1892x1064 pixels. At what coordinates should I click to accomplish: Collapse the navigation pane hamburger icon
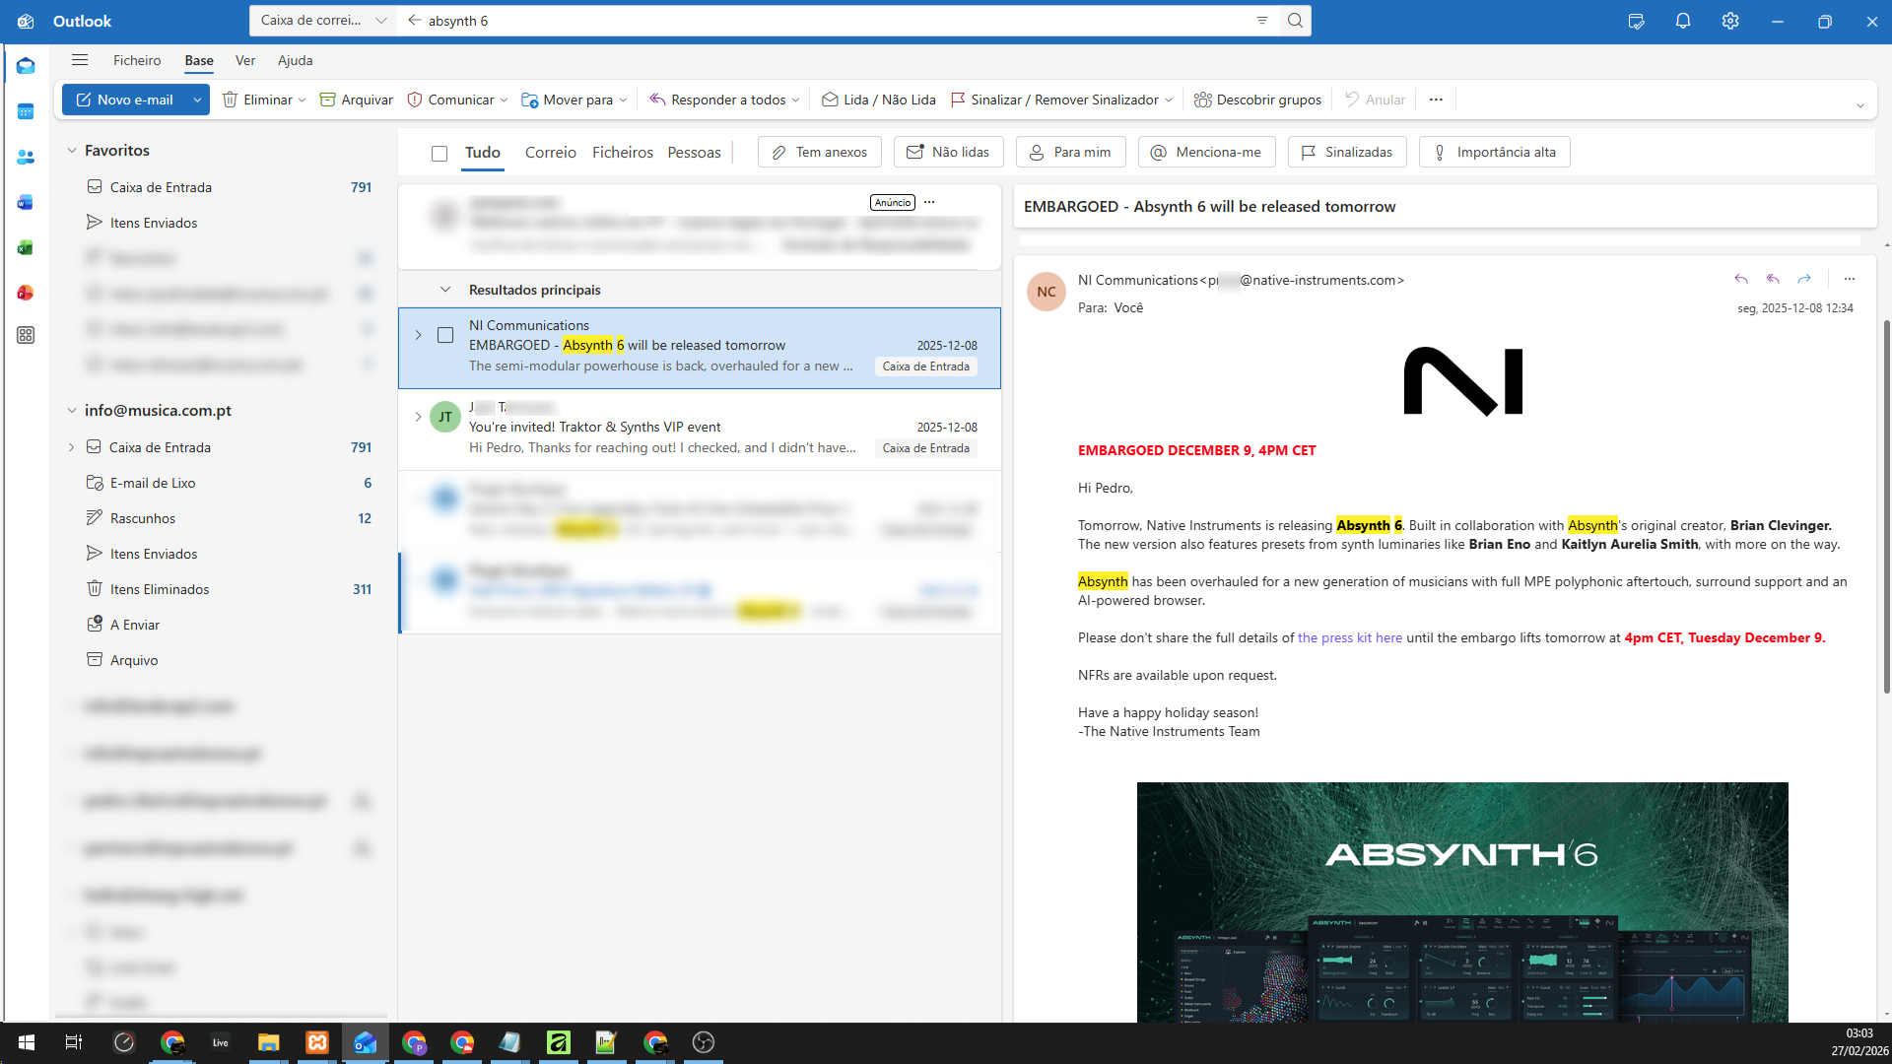[x=80, y=60]
